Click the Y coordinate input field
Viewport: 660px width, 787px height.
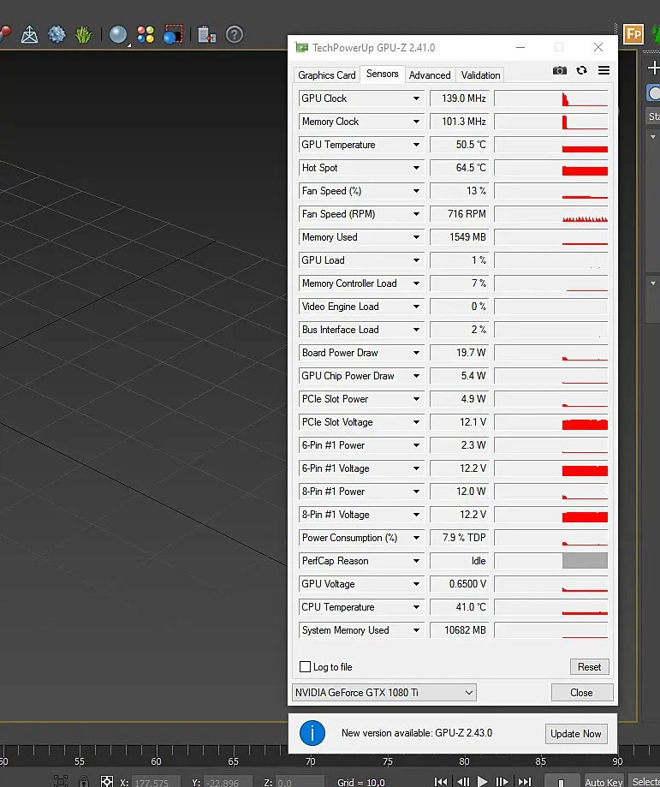pyautogui.click(x=228, y=783)
